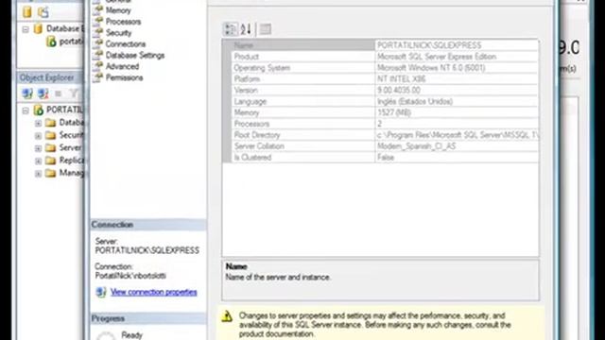
Task: Select the Language property row
Action: pyautogui.click(x=380, y=101)
